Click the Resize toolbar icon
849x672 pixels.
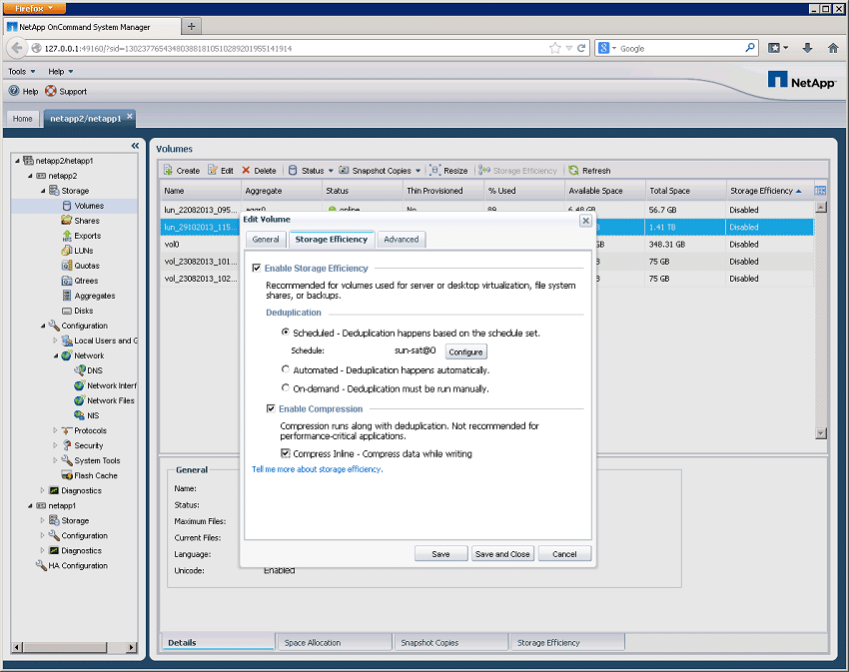pos(435,170)
